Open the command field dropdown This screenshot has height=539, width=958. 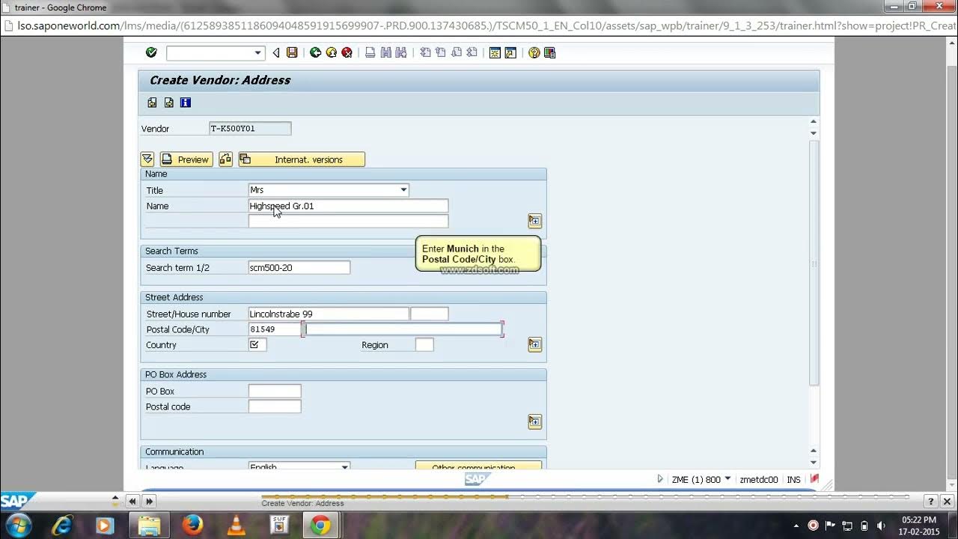click(x=258, y=53)
